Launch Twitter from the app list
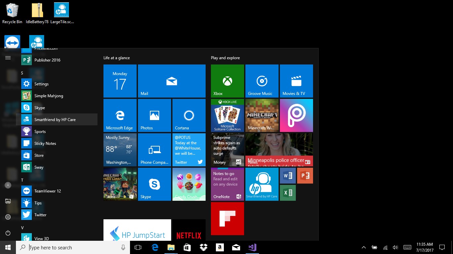The height and width of the screenshot is (254, 453). pos(57,215)
